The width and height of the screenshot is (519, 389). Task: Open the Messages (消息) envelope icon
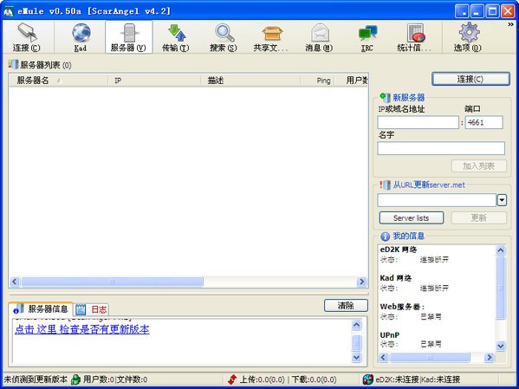click(319, 37)
